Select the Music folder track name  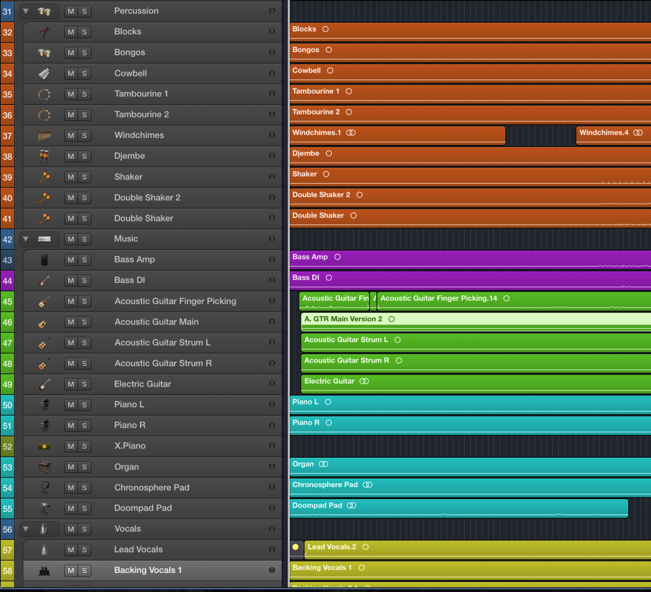(127, 238)
